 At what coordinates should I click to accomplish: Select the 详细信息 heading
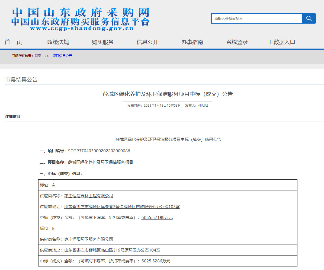(12, 117)
